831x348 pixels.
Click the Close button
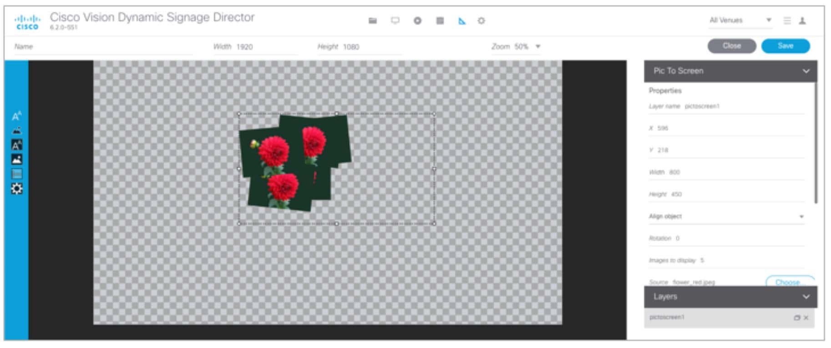point(732,46)
